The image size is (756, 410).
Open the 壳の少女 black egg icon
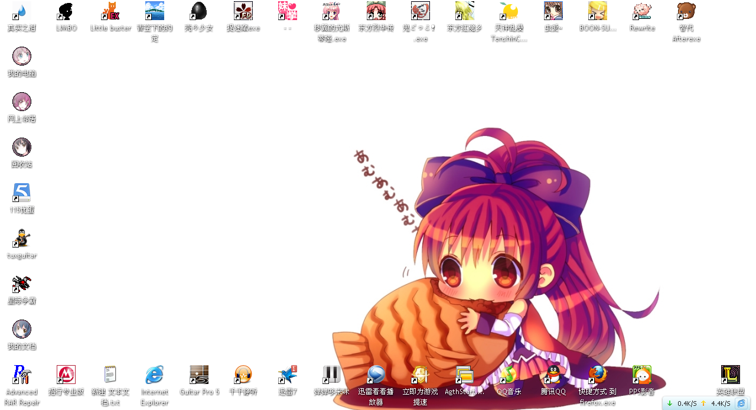click(199, 11)
